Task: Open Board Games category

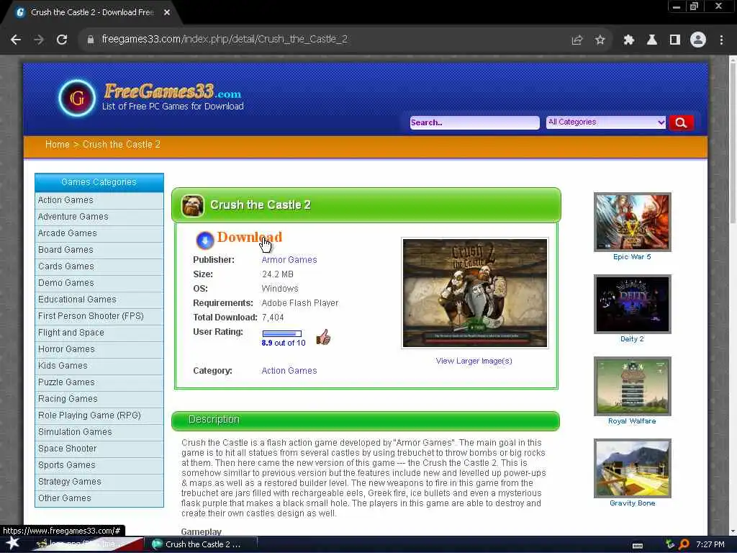Action: point(99,250)
